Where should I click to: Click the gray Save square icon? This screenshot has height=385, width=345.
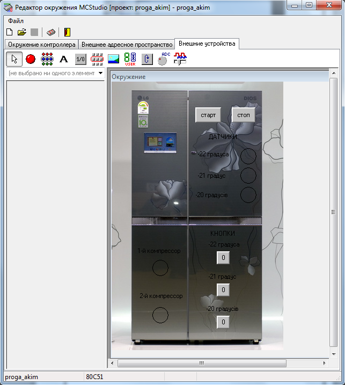click(34, 32)
